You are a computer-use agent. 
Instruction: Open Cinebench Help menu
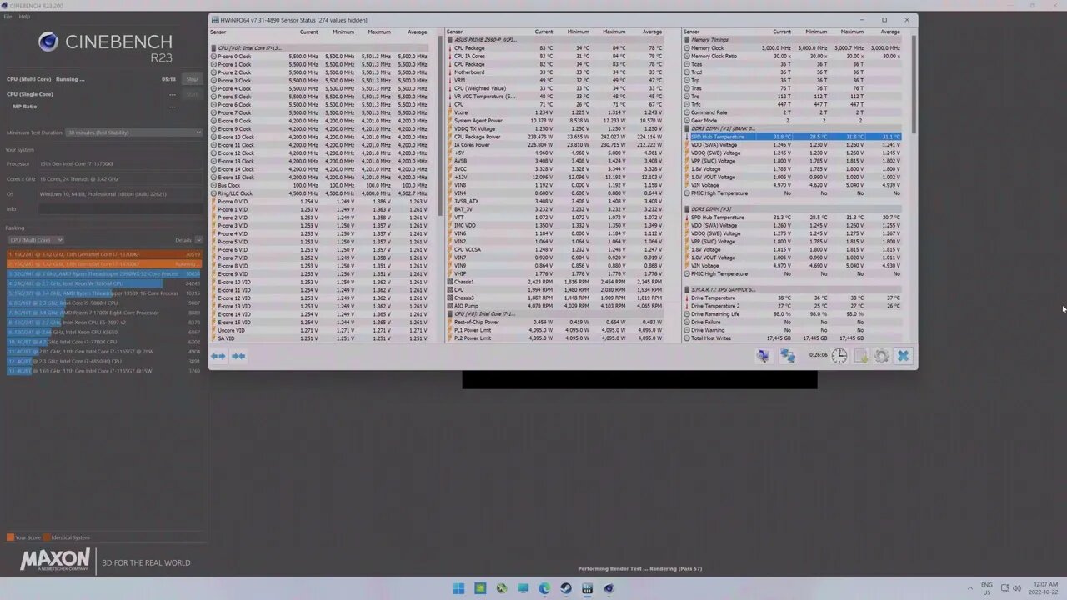tap(24, 17)
